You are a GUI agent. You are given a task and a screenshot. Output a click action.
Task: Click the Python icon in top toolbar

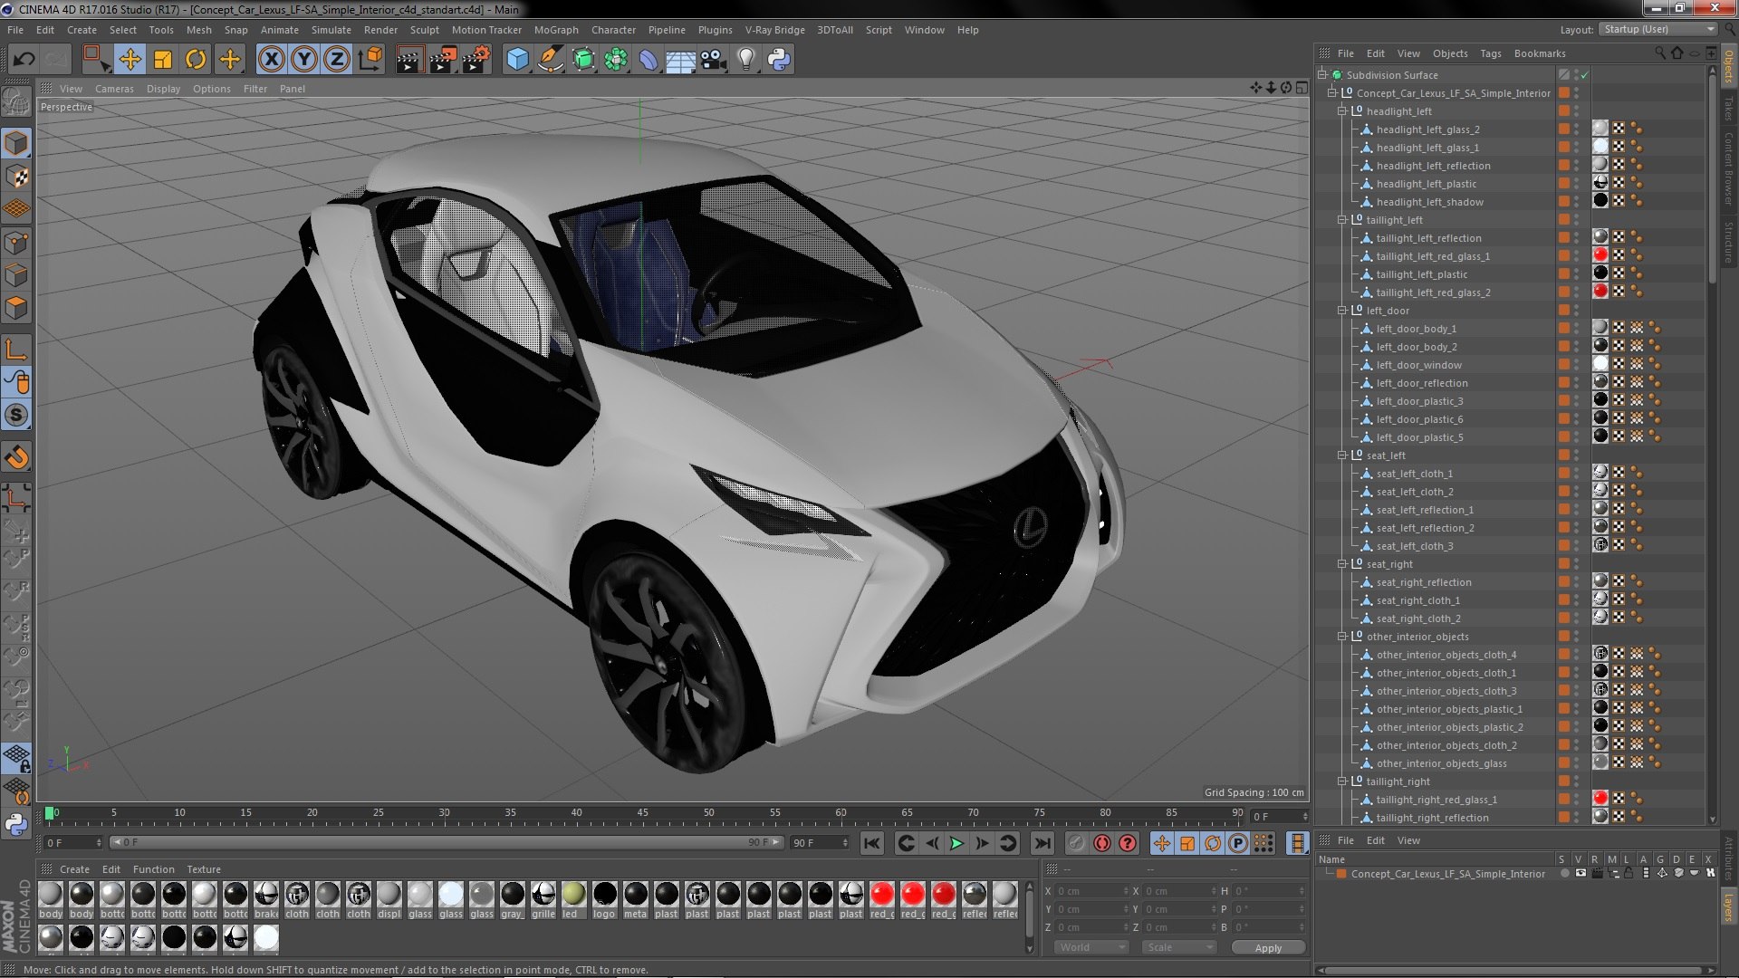click(x=779, y=60)
